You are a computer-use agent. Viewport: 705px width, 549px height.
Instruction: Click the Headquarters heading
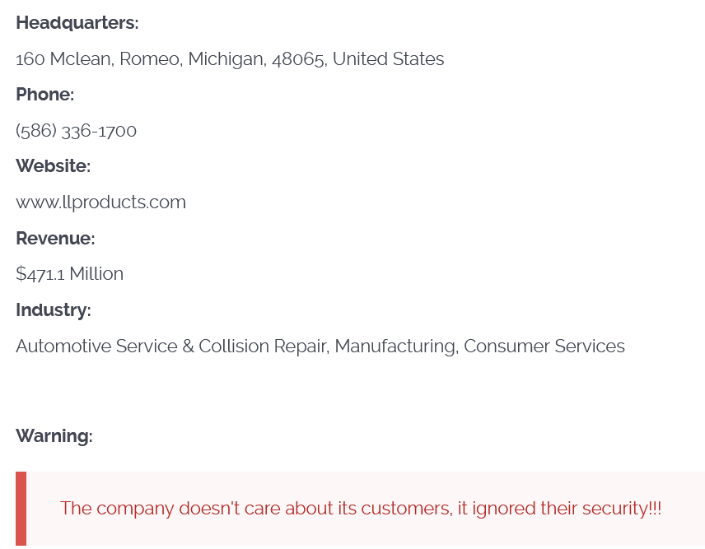coord(77,23)
